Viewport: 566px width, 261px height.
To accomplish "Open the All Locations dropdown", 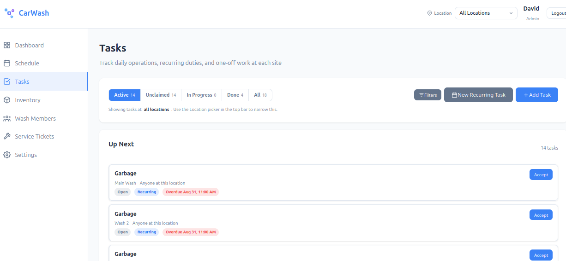I will 486,13.
